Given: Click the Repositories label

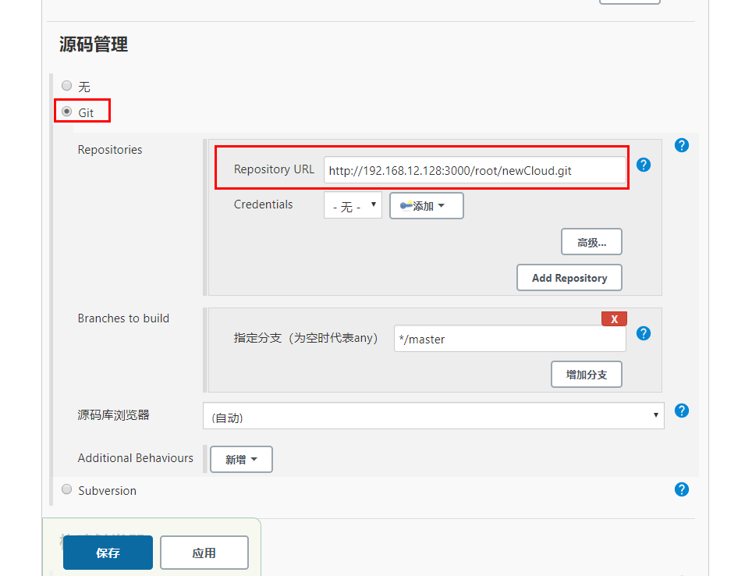Looking at the screenshot, I should coord(110,150).
